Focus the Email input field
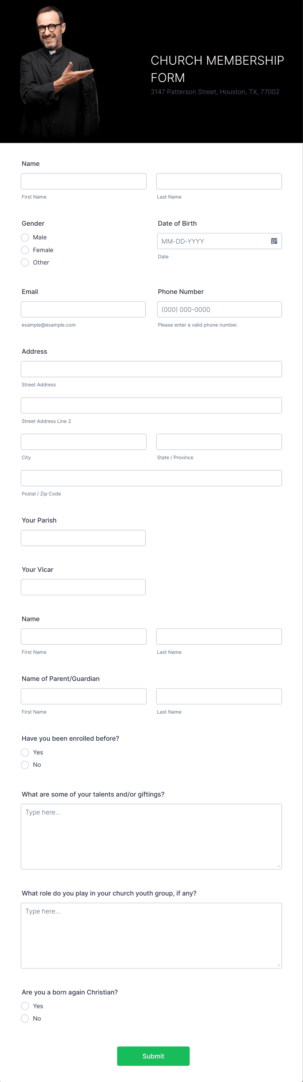This screenshot has height=1082, width=303. pyautogui.click(x=83, y=310)
